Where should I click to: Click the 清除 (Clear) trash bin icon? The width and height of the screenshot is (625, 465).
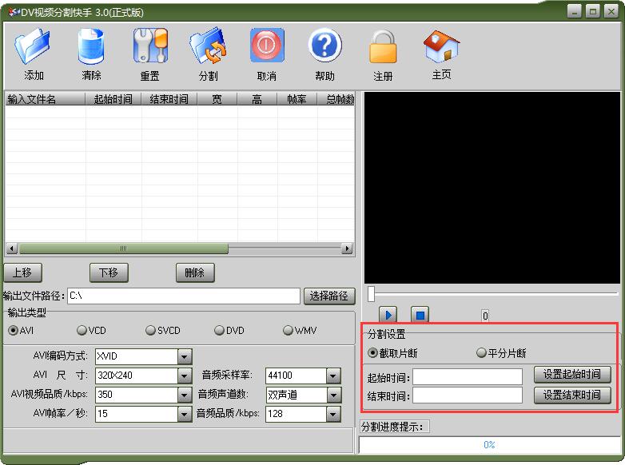(x=91, y=46)
